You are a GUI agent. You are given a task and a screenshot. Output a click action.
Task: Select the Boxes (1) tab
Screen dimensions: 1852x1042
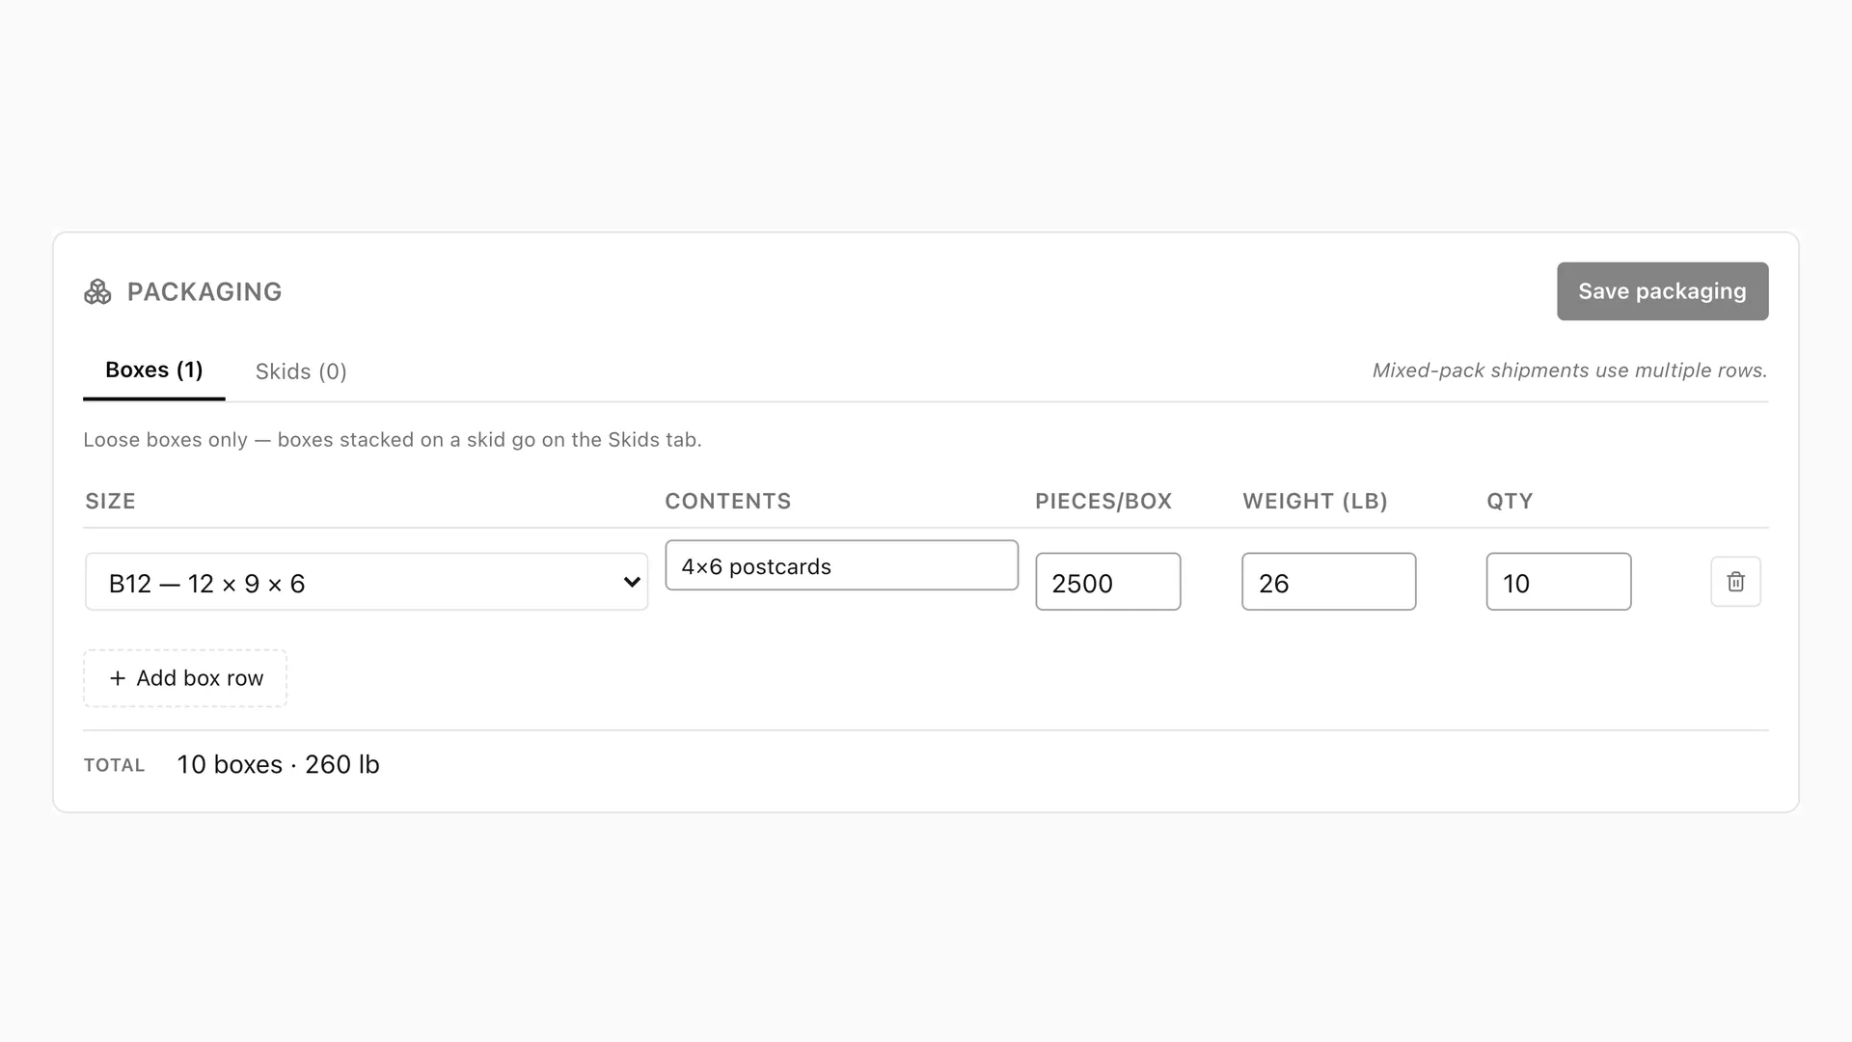[x=154, y=370]
